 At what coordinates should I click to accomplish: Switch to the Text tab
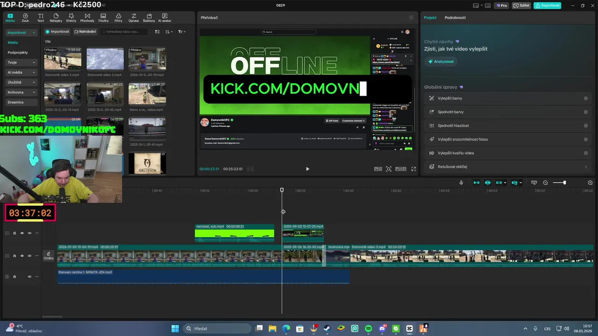tap(41, 18)
